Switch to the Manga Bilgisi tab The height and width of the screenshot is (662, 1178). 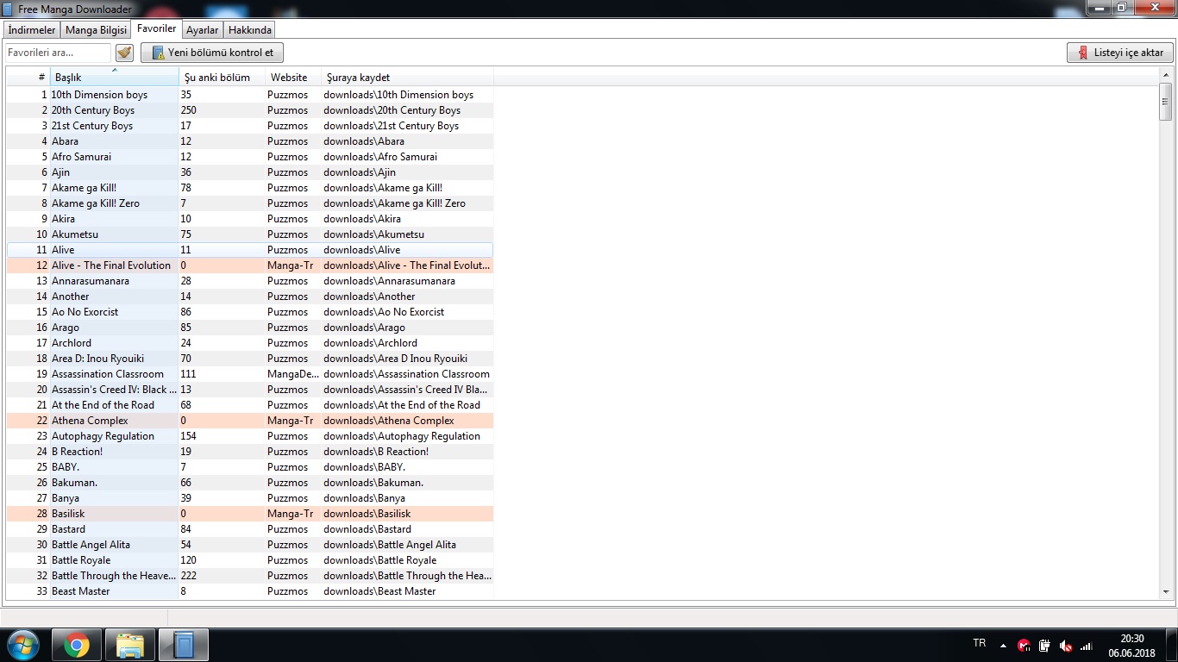click(96, 30)
